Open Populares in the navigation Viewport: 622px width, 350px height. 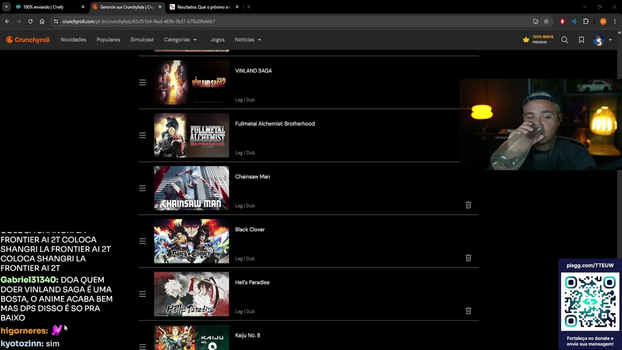tap(108, 40)
